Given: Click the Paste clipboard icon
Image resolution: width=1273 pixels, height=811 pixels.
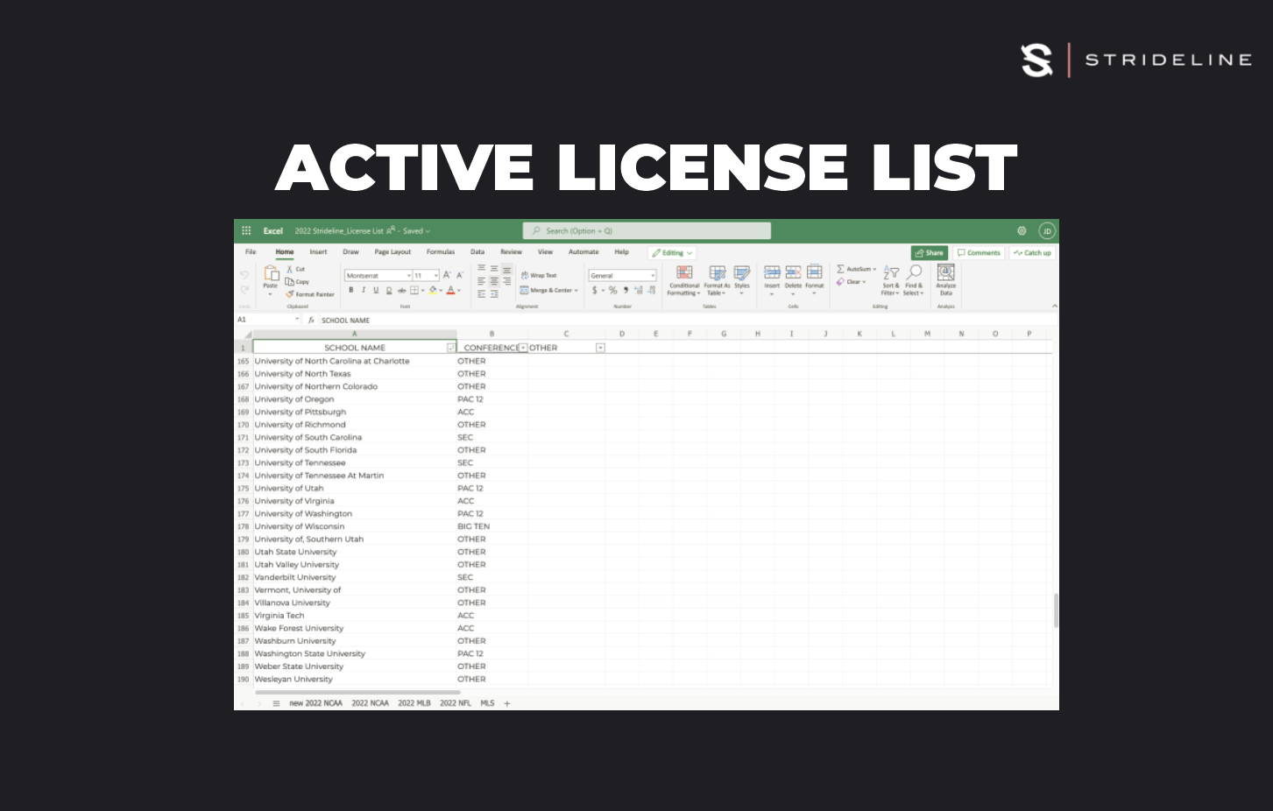Looking at the screenshot, I should [x=272, y=273].
